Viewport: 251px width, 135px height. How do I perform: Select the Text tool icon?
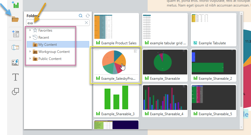tap(15, 77)
